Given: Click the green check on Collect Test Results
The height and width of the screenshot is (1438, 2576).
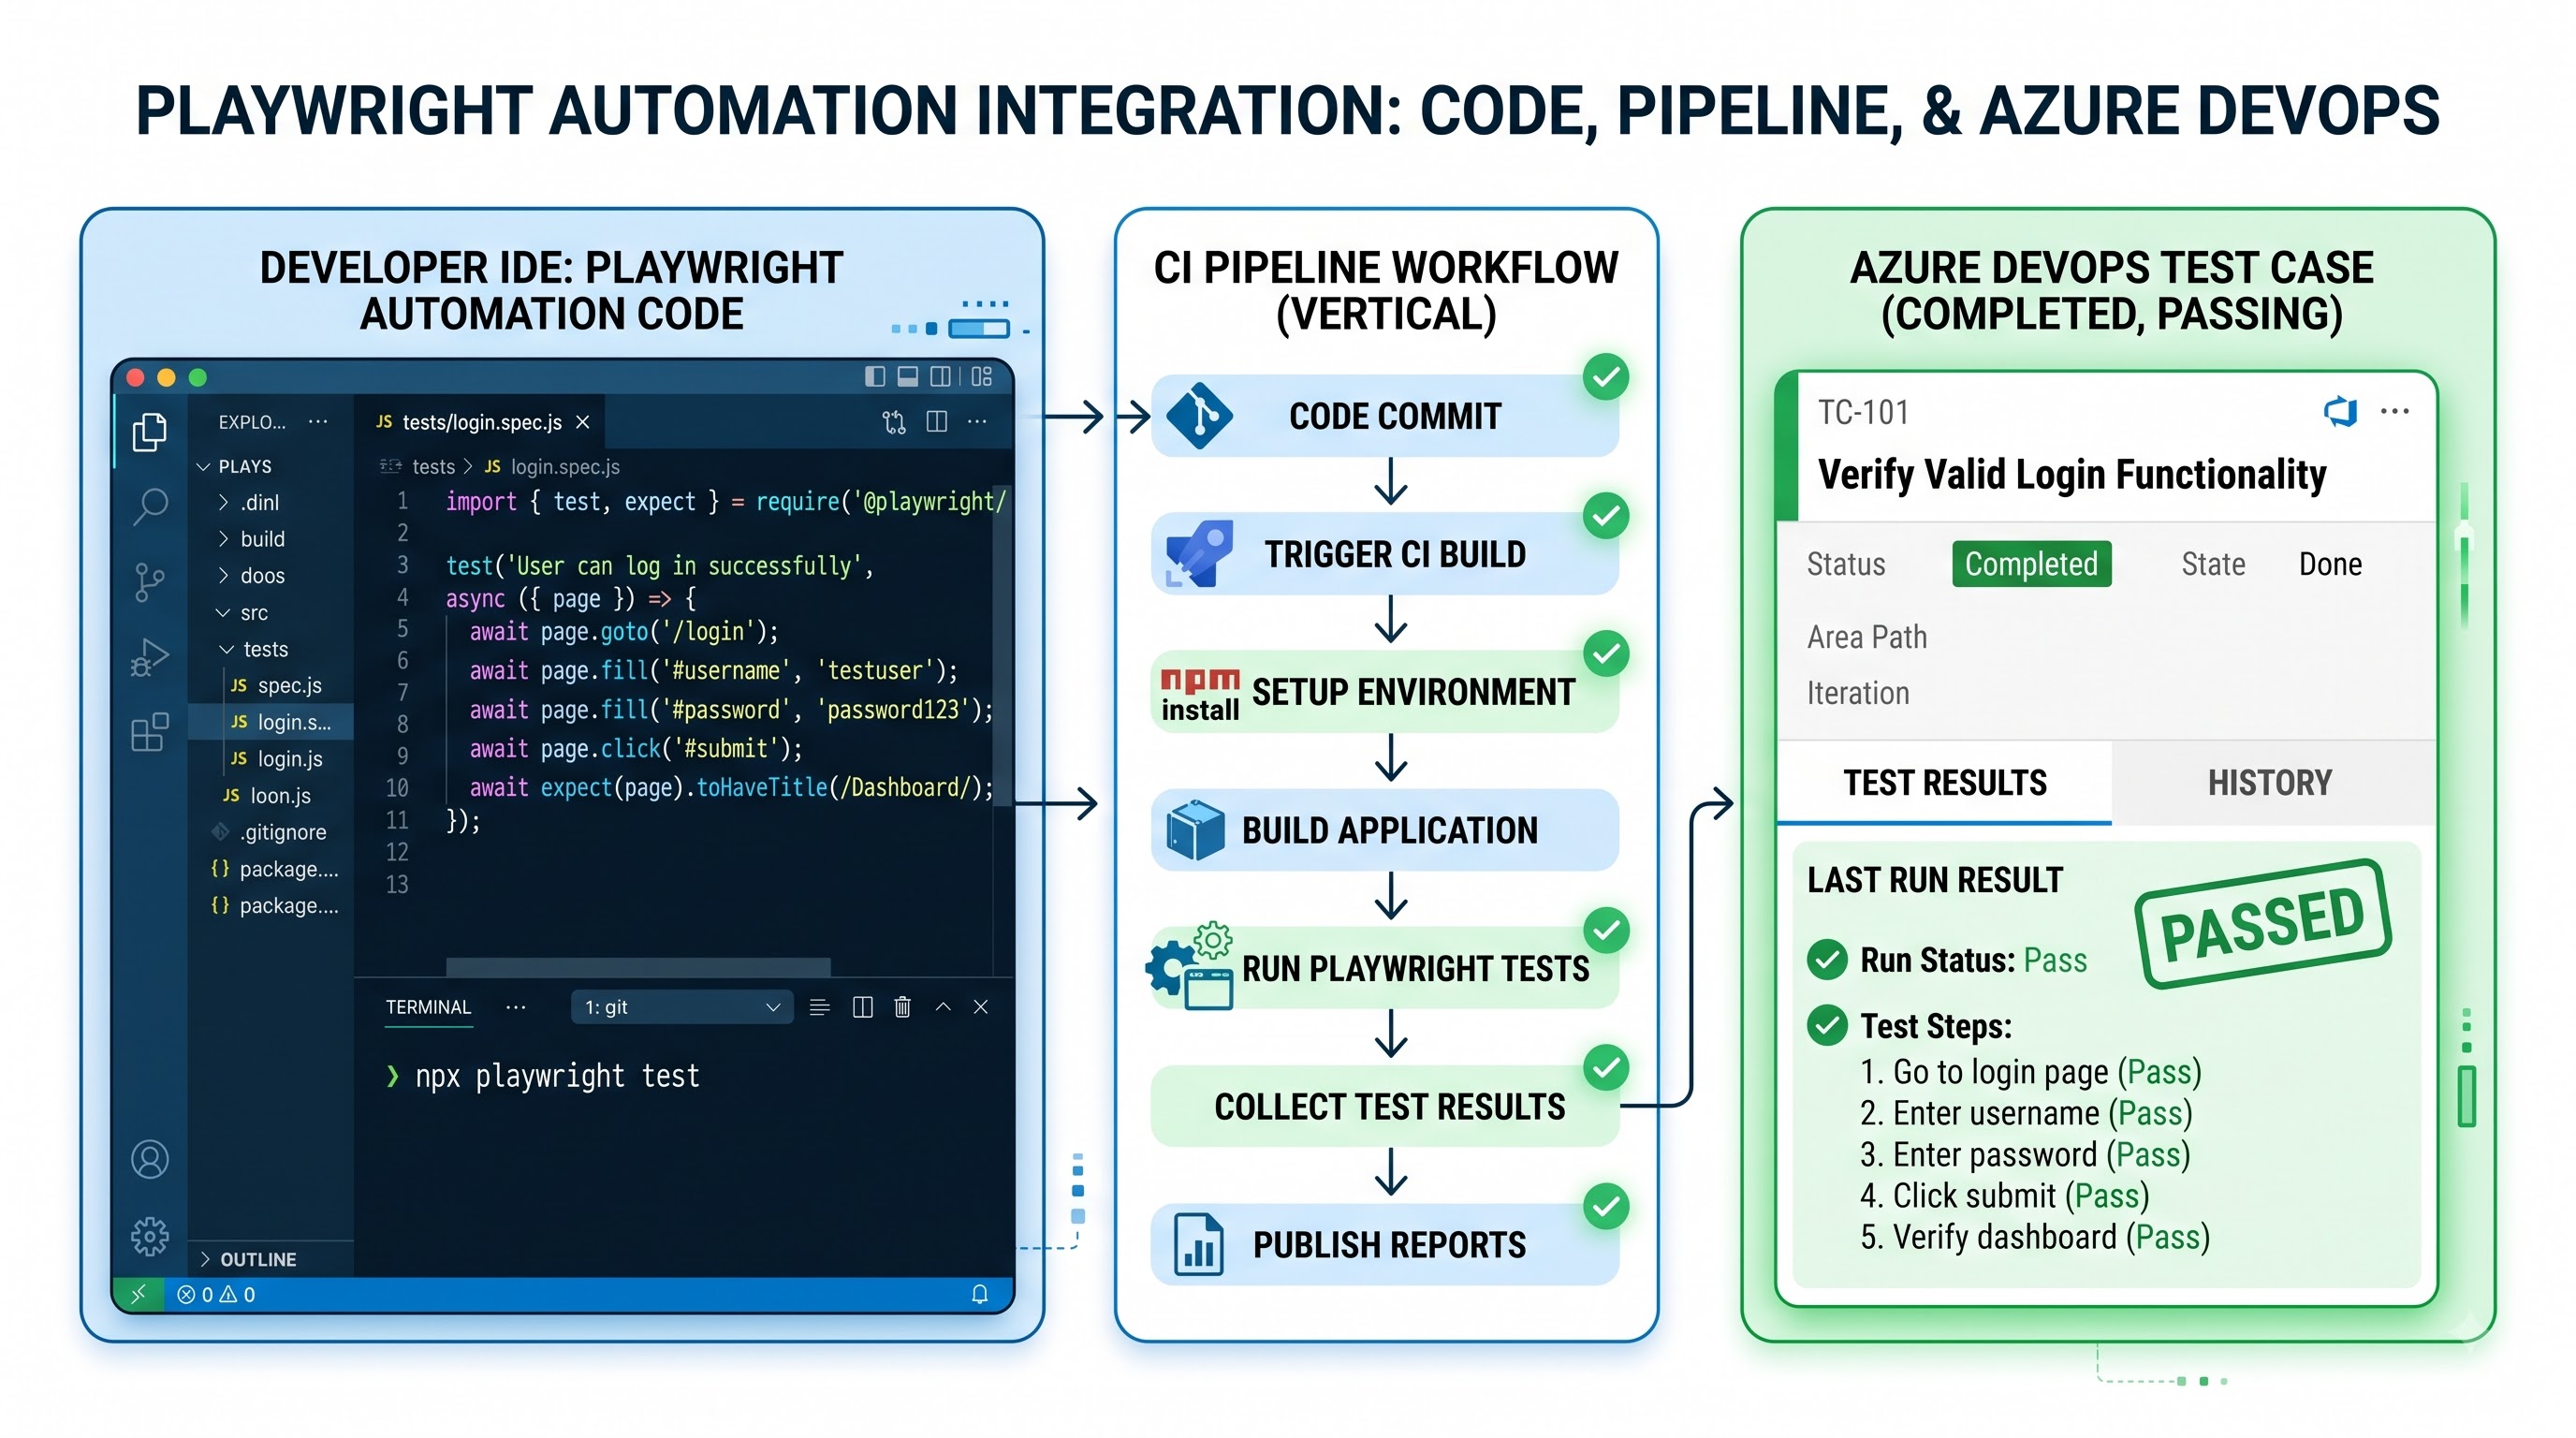Looking at the screenshot, I should click(1606, 1068).
